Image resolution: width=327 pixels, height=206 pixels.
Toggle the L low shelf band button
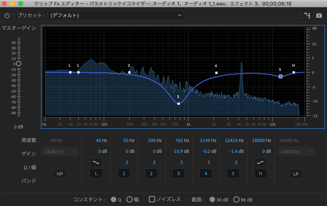pyautogui.click(x=96, y=174)
